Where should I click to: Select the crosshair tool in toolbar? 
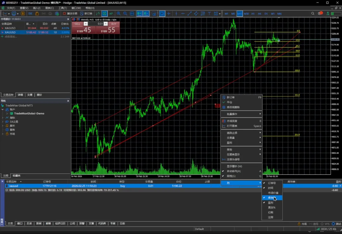click(x=169, y=14)
